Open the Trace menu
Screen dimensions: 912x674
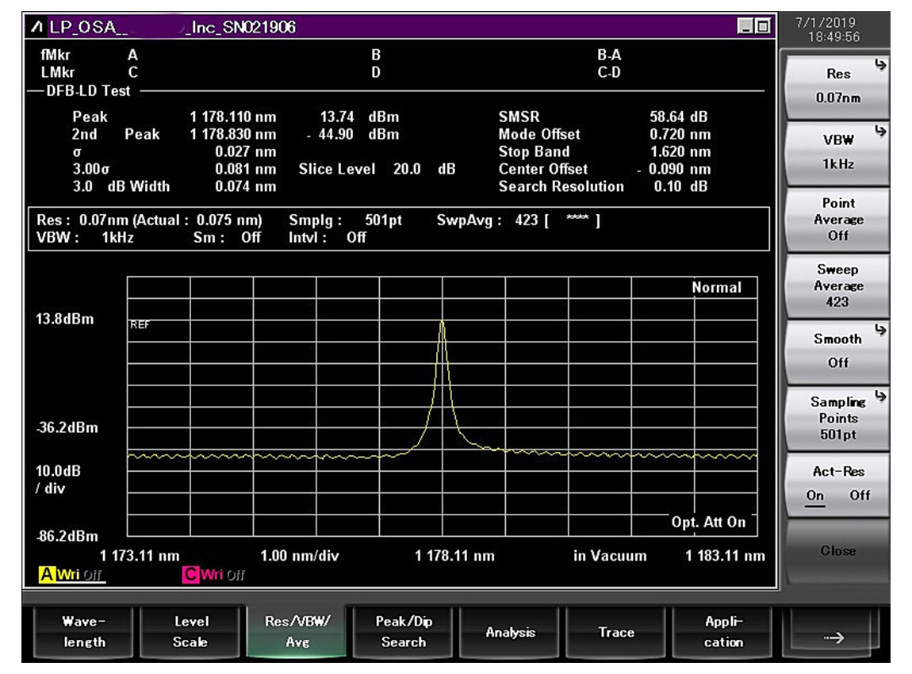pyautogui.click(x=616, y=632)
